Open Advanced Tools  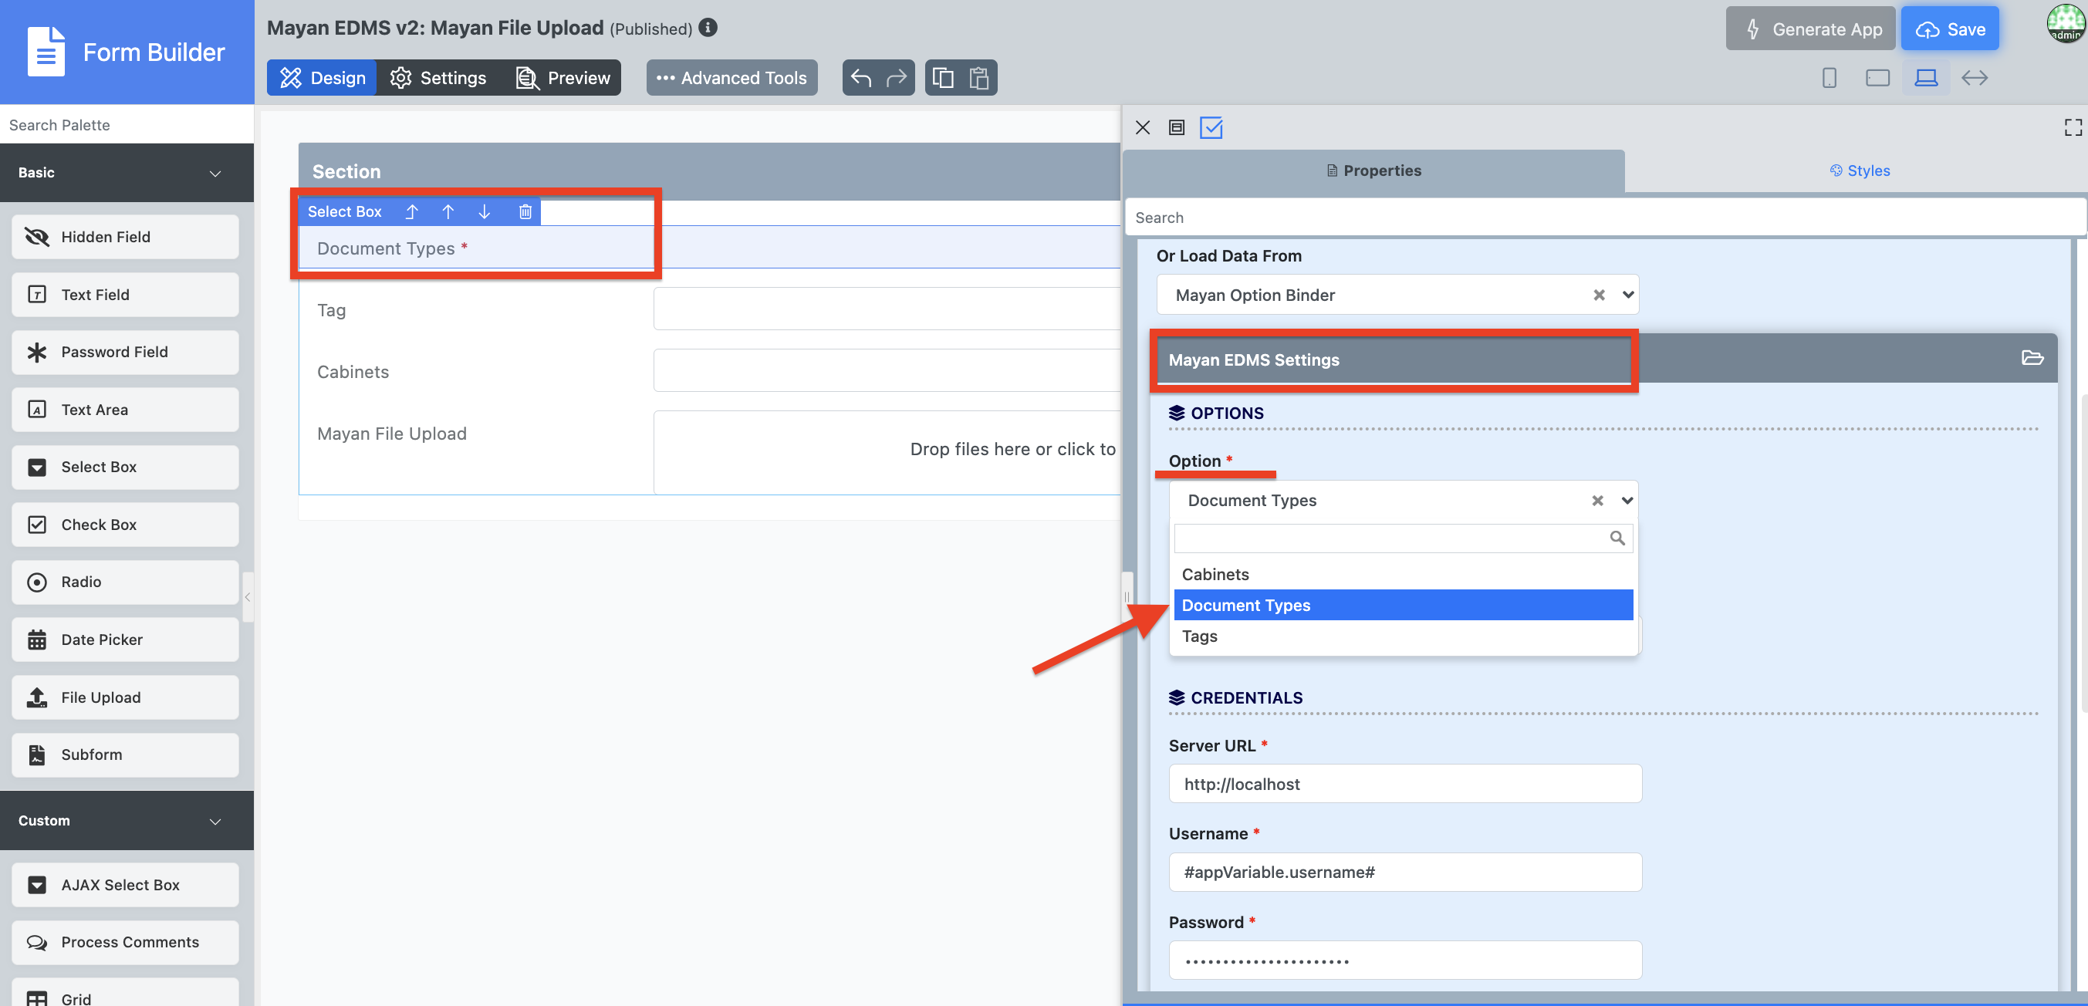point(731,78)
